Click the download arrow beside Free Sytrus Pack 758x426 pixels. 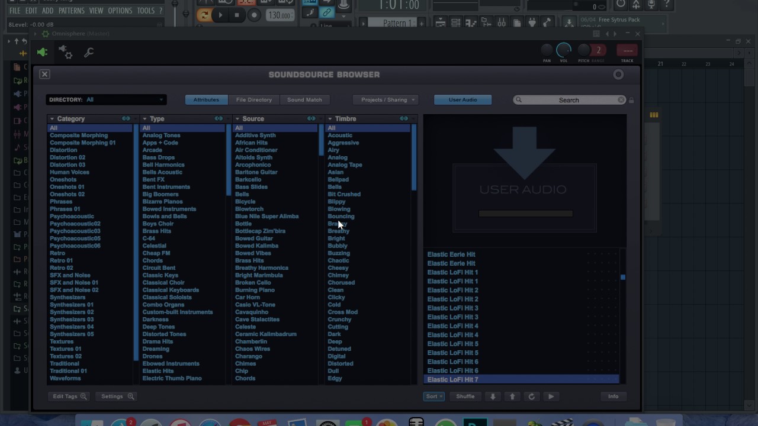568,22
